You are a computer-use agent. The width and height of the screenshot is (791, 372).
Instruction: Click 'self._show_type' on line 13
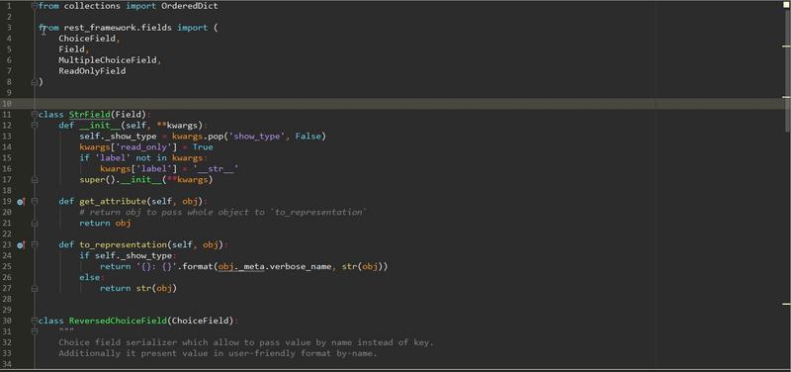point(118,137)
